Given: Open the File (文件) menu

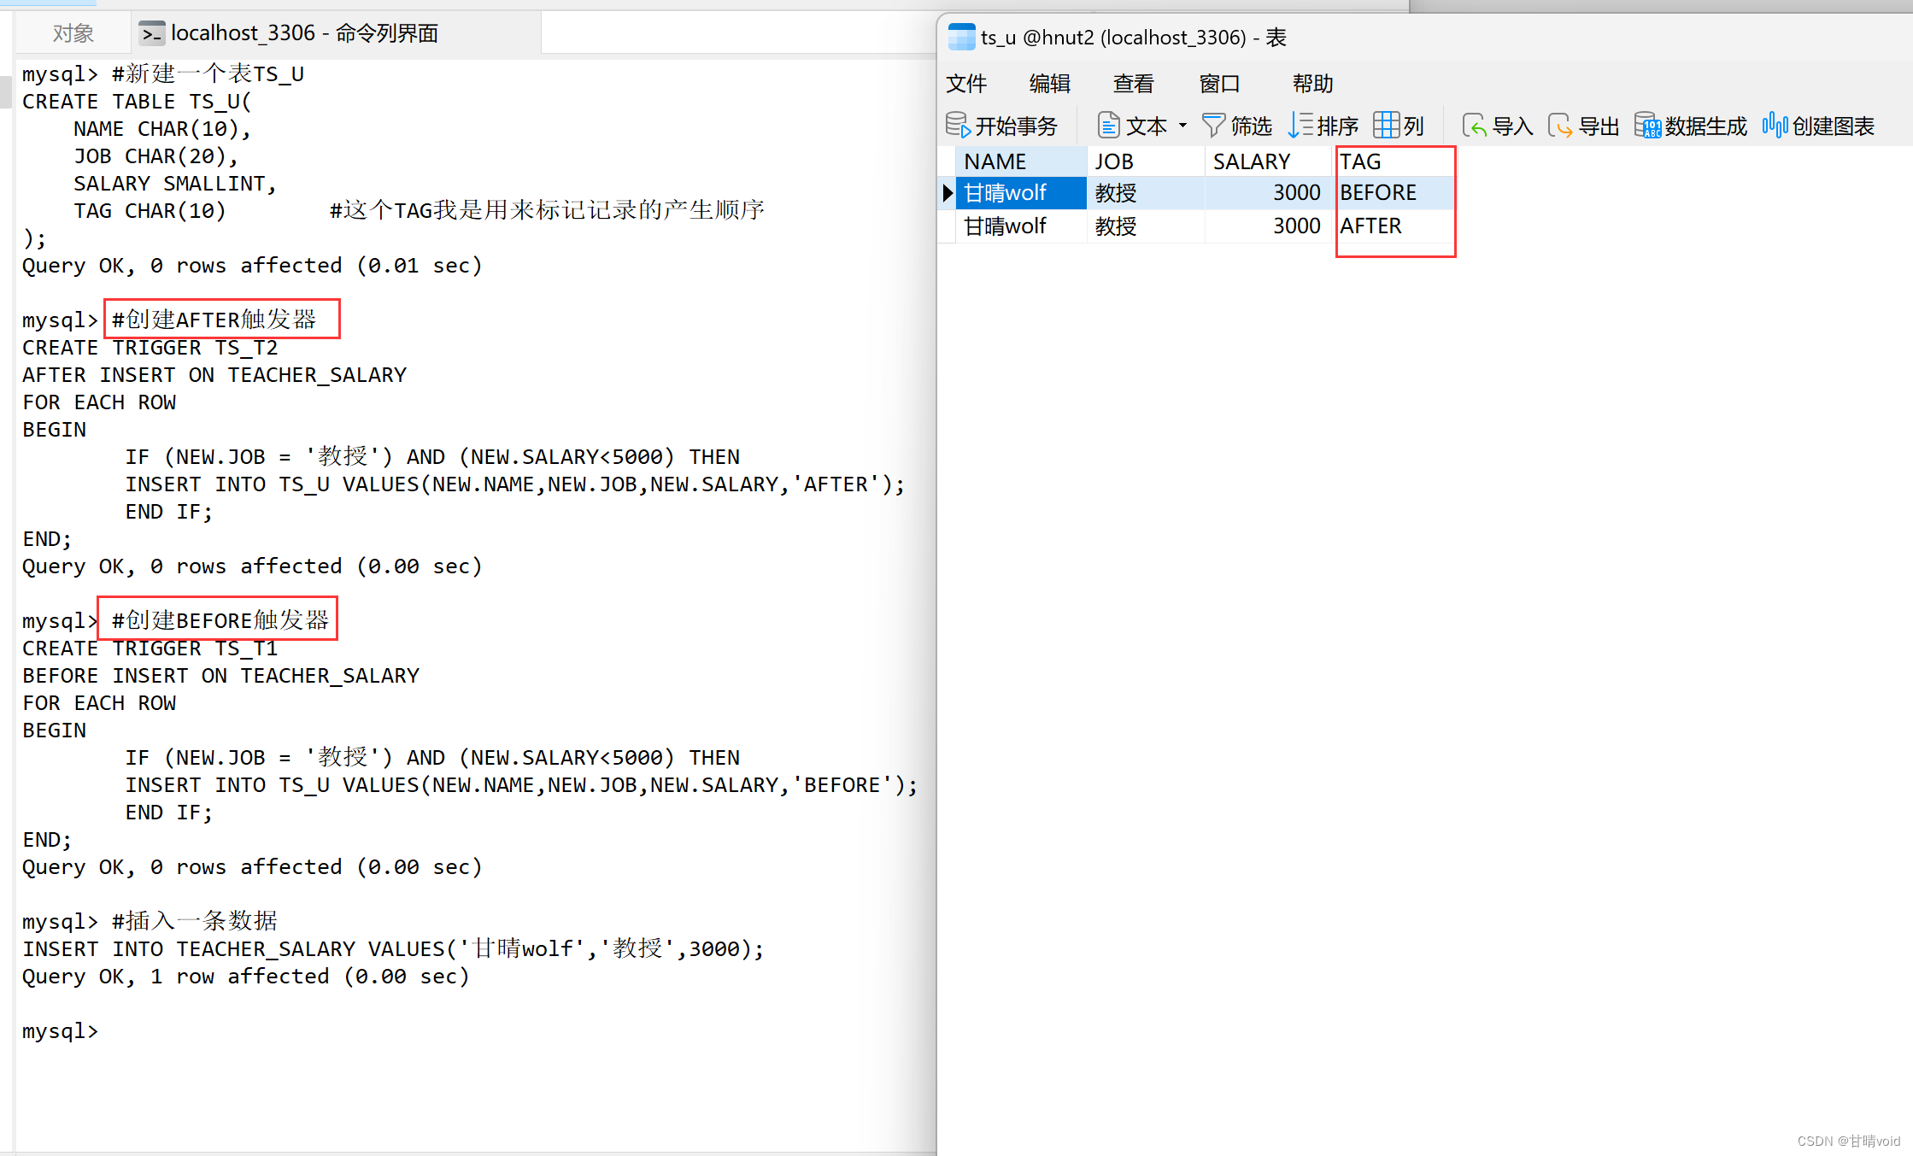Looking at the screenshot, I should tap(966, 84).
